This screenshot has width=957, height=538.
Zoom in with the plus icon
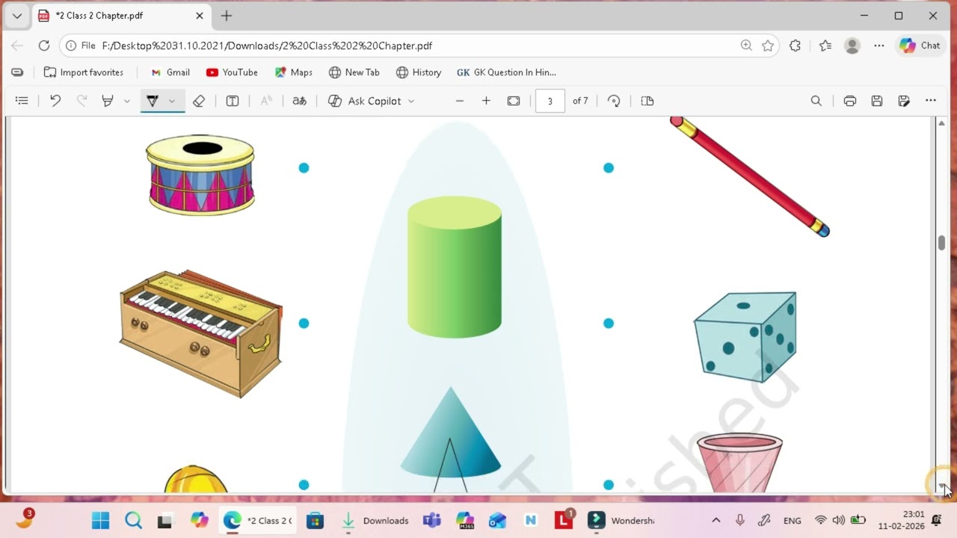pos(486,101)
